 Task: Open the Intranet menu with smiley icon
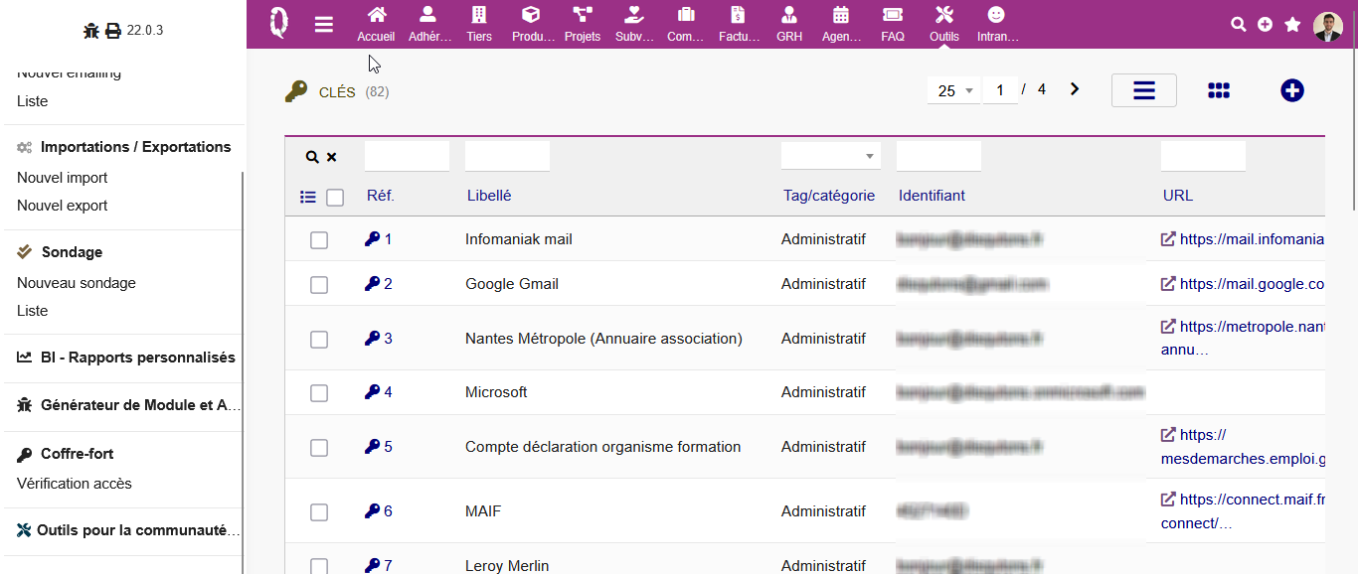[x=996, y=25]
